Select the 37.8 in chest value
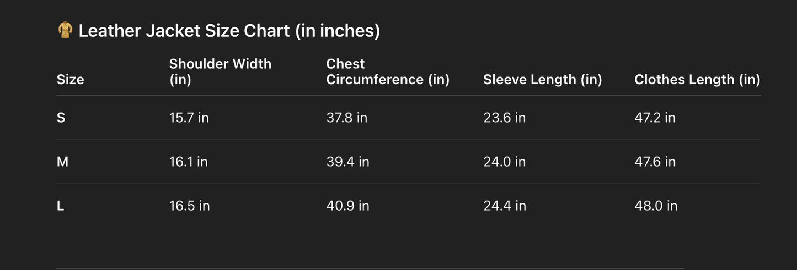The image size is (797, 270). click(x=346, y=118)
